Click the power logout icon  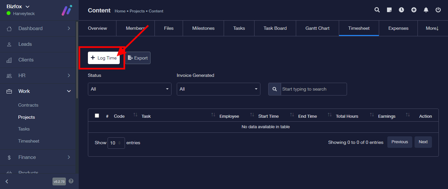tap(438, 10)
